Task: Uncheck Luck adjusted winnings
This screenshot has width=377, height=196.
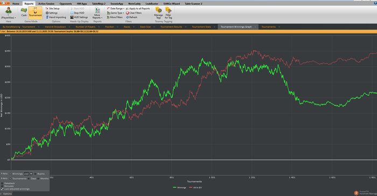Action: coord(2,189)
